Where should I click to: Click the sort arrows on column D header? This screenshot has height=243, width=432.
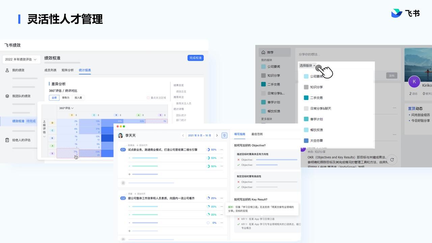76,115
